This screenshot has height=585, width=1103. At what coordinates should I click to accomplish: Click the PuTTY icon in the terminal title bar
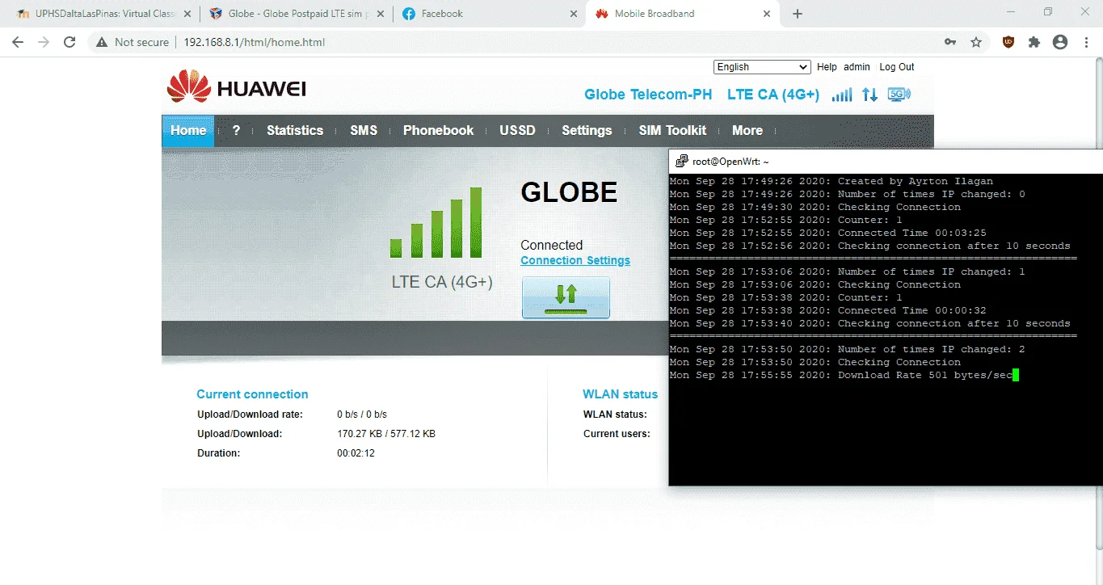pos(682,161)
